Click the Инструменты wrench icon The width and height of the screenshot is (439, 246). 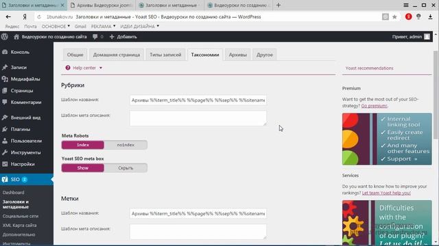pyautogui.click(x=5, y=152)
